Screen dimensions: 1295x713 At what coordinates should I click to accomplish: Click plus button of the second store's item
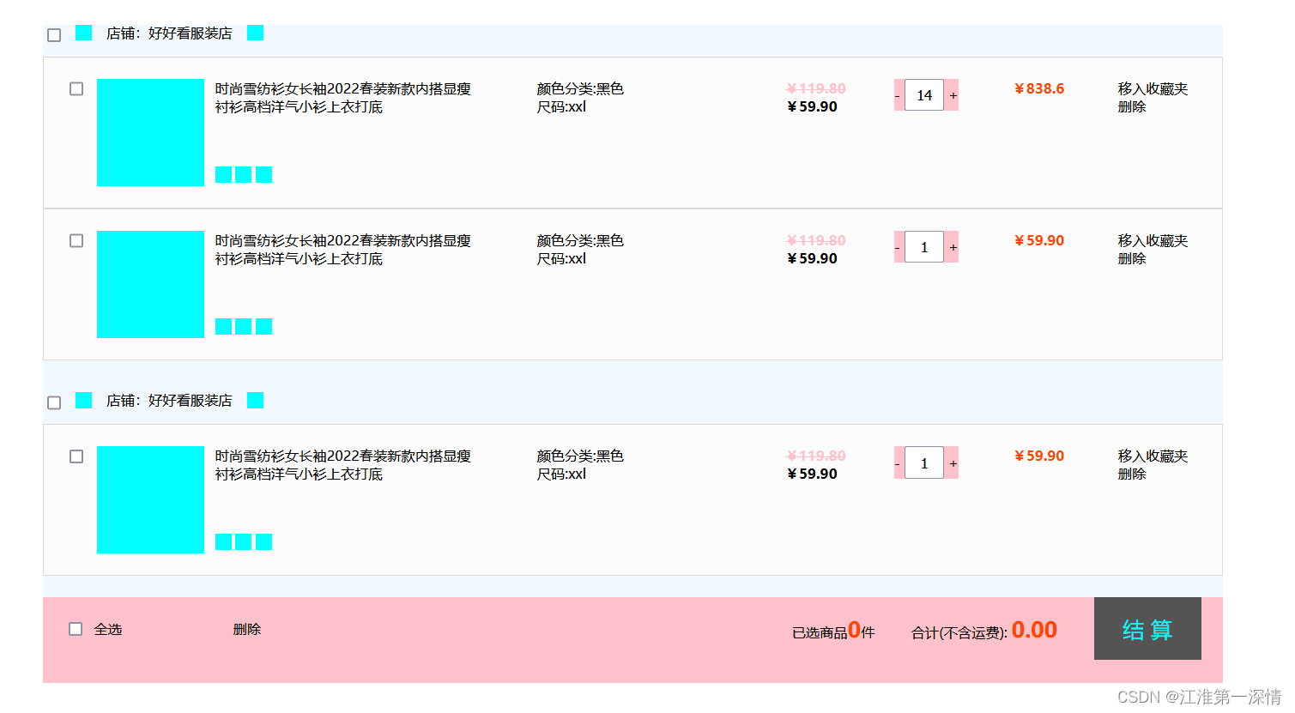tap(953, 462)
